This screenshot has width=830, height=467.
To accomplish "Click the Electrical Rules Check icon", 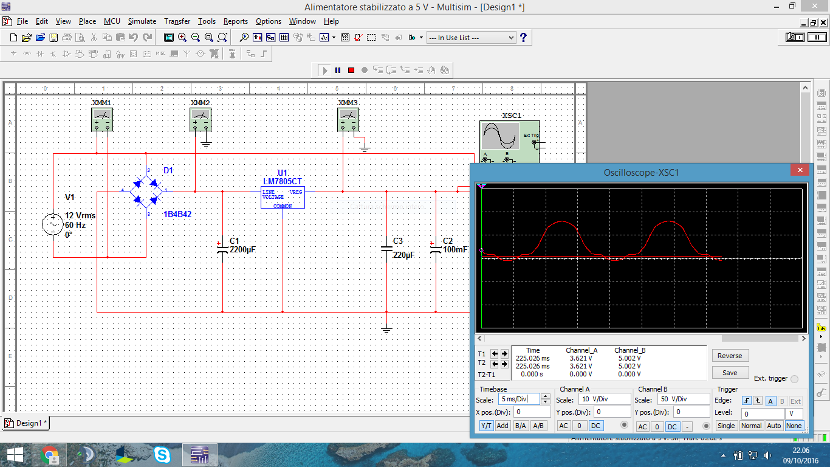I will (x=358, y=38).
